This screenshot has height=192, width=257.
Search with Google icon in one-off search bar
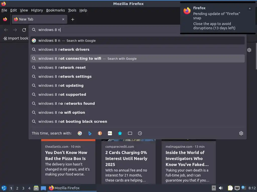[80, 133]
